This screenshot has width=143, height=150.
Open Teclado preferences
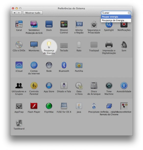click(x=64, y=45)
